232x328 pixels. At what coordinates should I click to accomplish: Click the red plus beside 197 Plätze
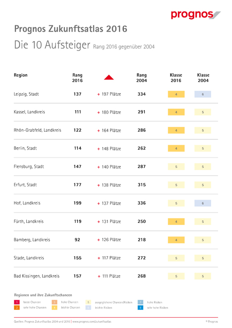point(99,94)
